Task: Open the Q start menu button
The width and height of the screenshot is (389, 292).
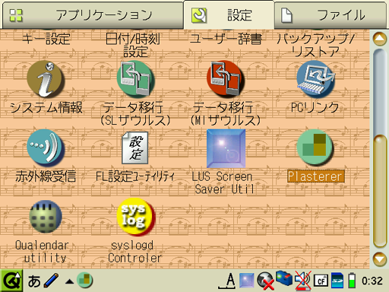Action: click(x=11, y=281)
